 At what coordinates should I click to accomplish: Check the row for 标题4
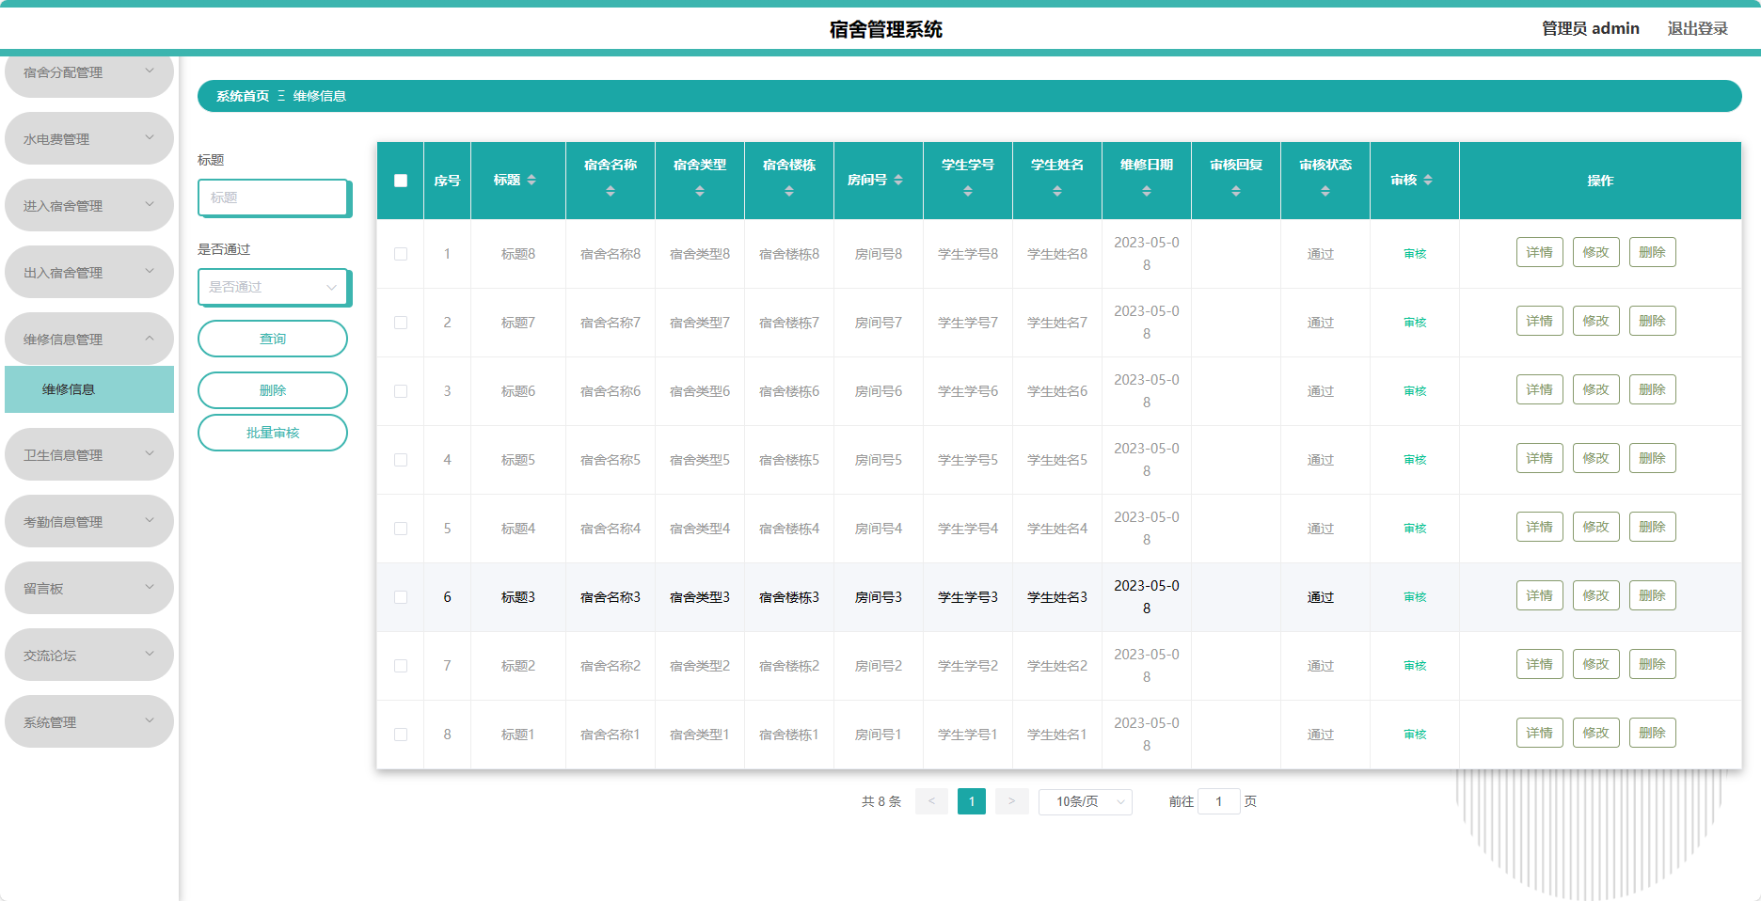[x=401, y=529]
